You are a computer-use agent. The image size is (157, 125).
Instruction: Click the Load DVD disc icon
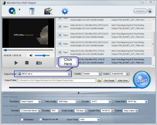[x=12, y=11]
